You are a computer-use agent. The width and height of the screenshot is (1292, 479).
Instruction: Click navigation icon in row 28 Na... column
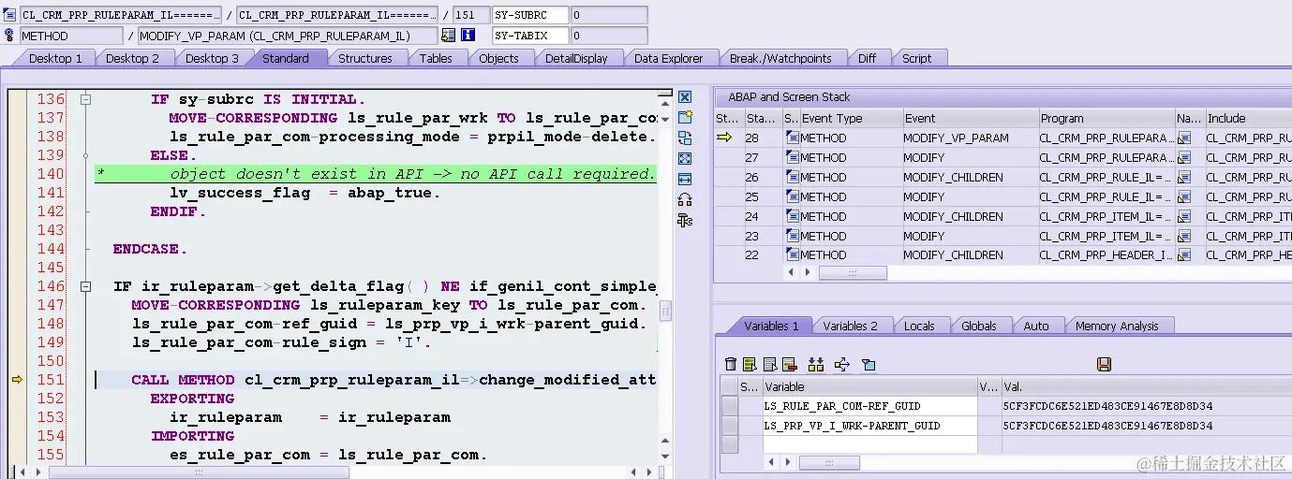[x=1184, y=138]
